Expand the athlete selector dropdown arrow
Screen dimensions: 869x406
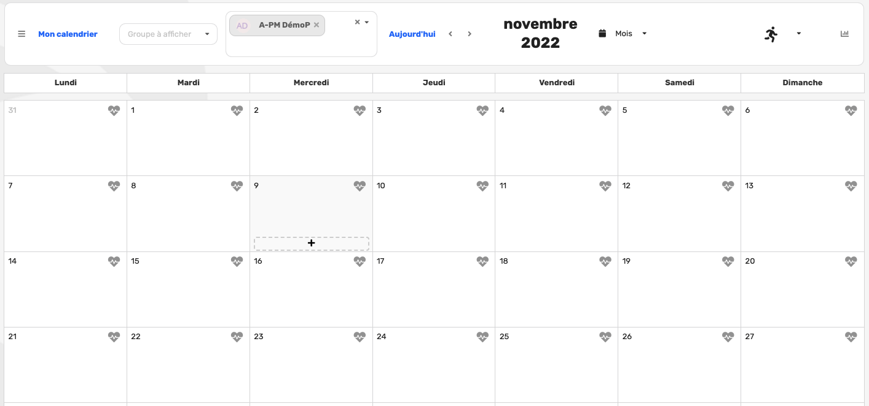[366, 22]
